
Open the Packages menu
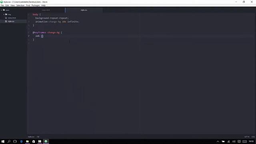click(x=36, y=5)
